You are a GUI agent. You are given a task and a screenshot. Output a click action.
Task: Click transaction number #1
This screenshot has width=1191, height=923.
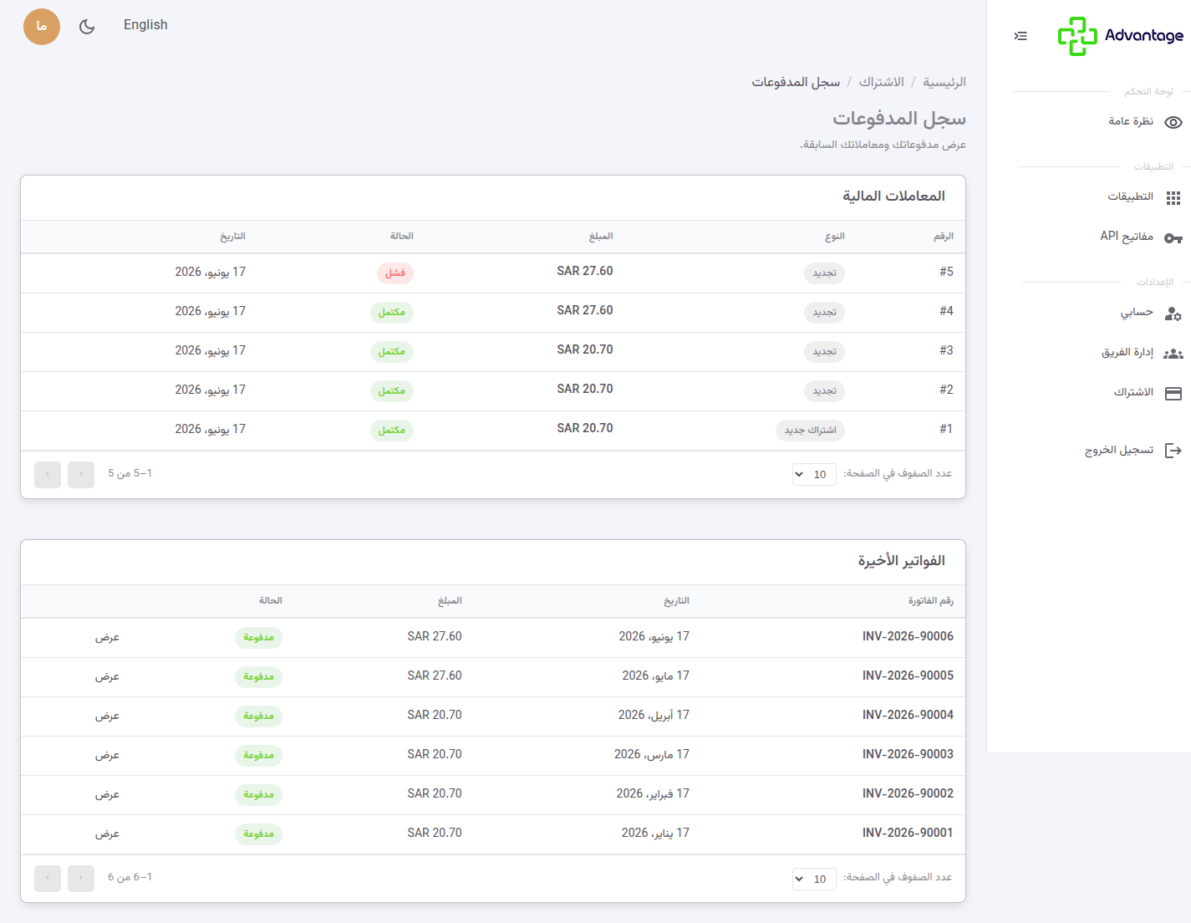point(946,429)
